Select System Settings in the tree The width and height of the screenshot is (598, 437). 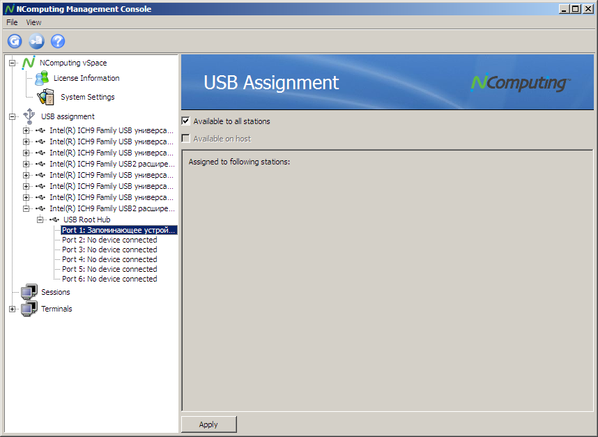88,98
